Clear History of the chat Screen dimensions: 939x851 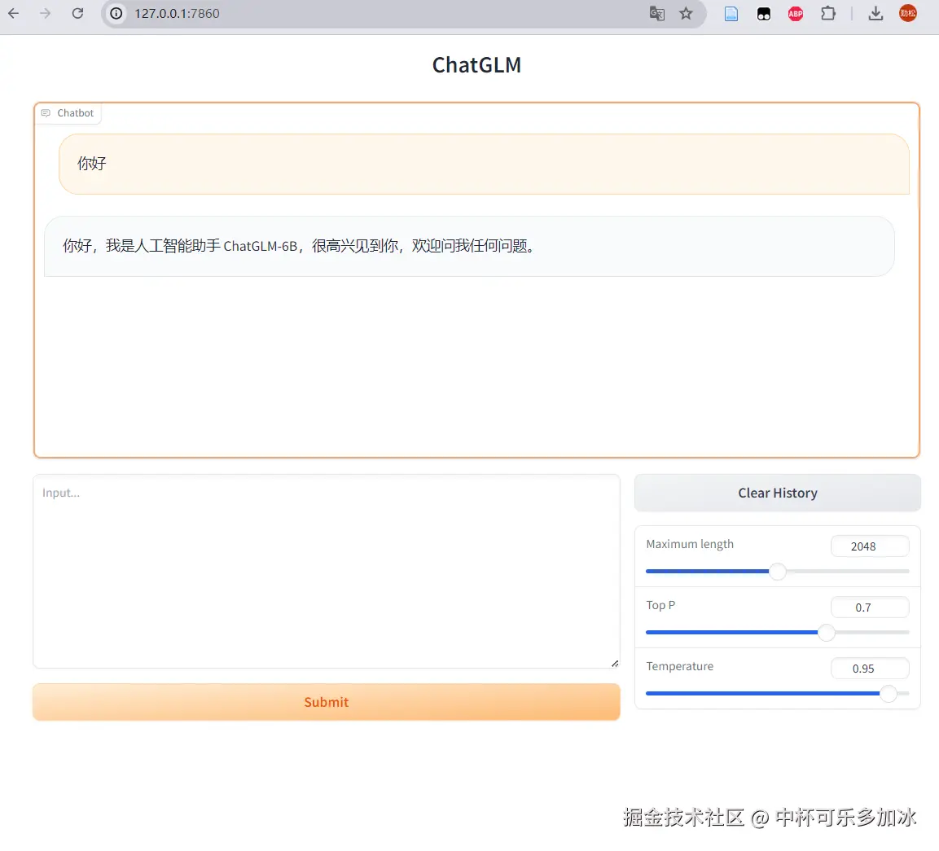[x=777, y=493]
